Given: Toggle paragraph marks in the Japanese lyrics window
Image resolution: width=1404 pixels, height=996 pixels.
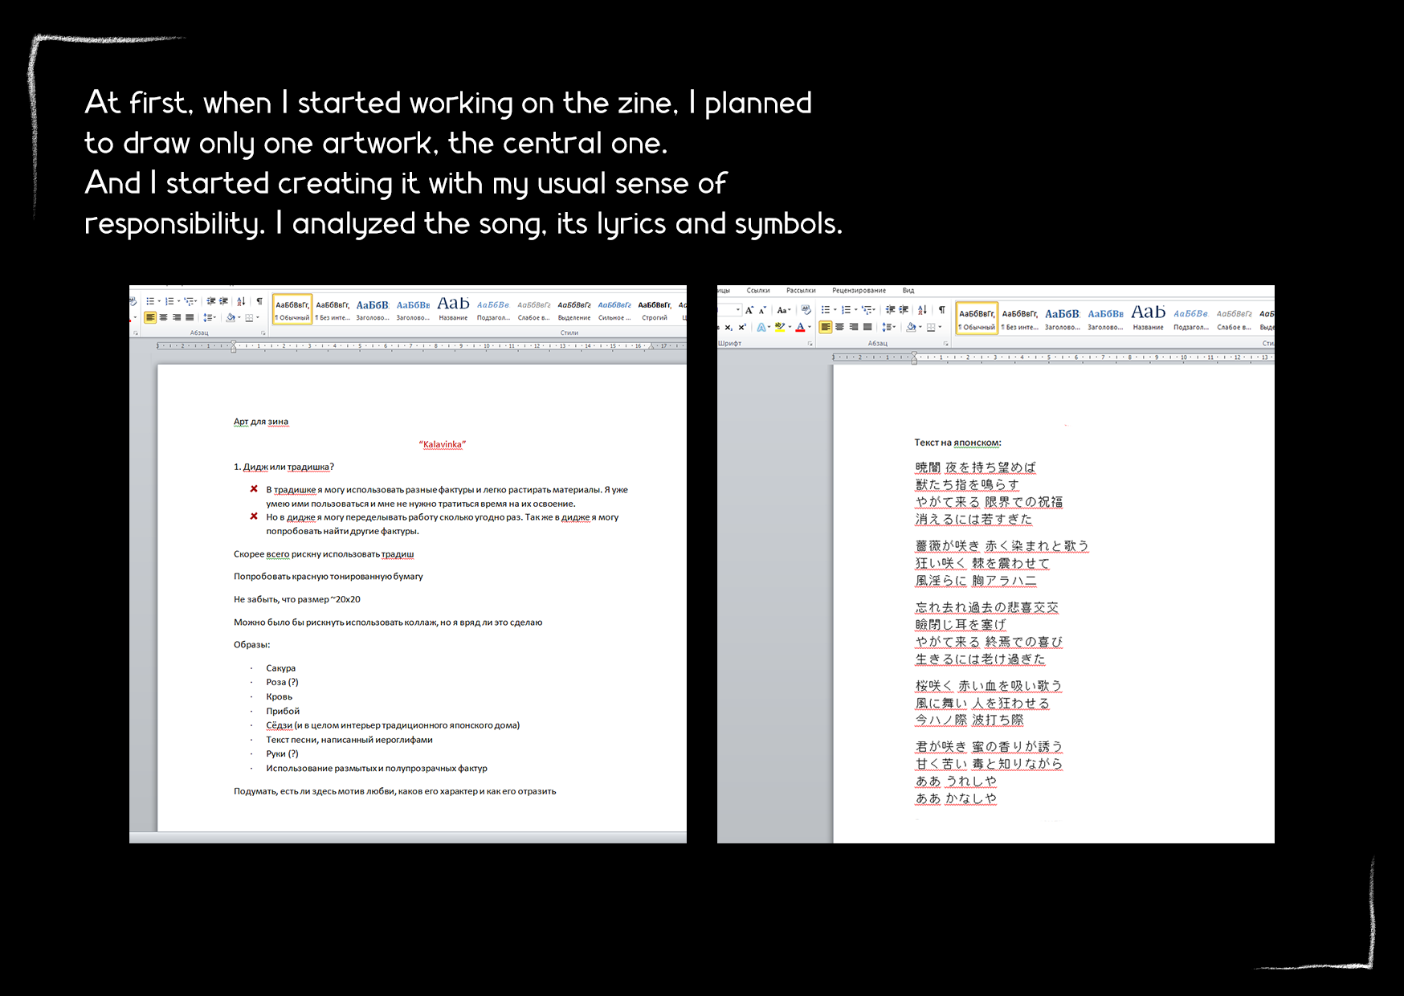Looking at the screenshot, I should click(x=941, y=310).
